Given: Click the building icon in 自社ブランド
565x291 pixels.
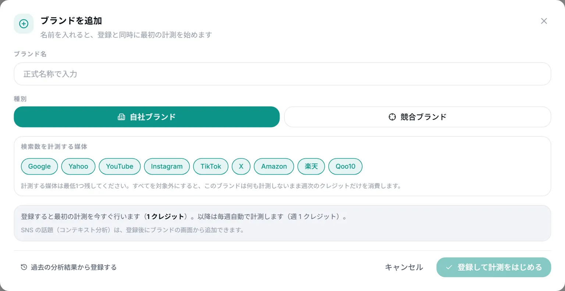Looking at the screenshot, I should pos(121,117).
